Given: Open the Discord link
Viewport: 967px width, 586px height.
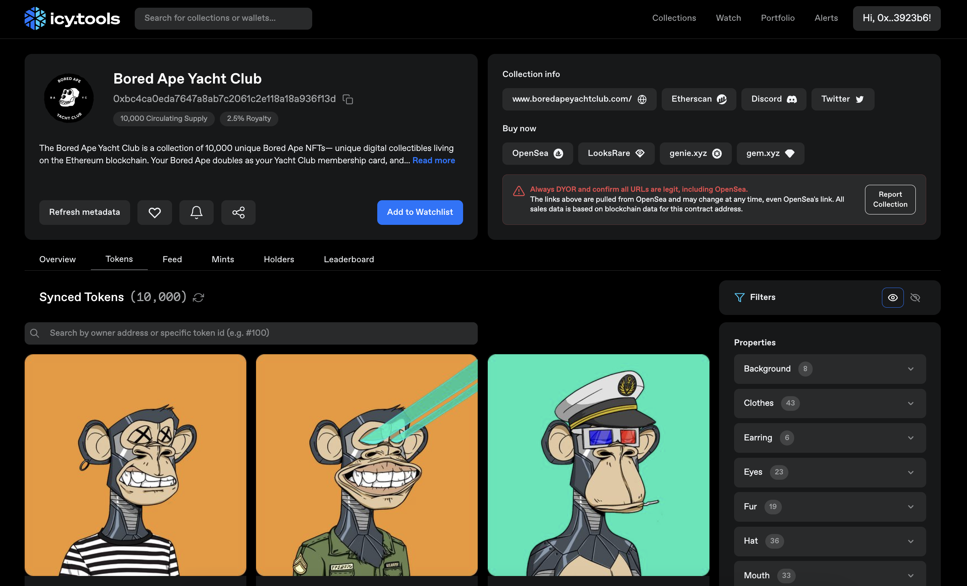Looking at the screenshot, I should [773, 99].
